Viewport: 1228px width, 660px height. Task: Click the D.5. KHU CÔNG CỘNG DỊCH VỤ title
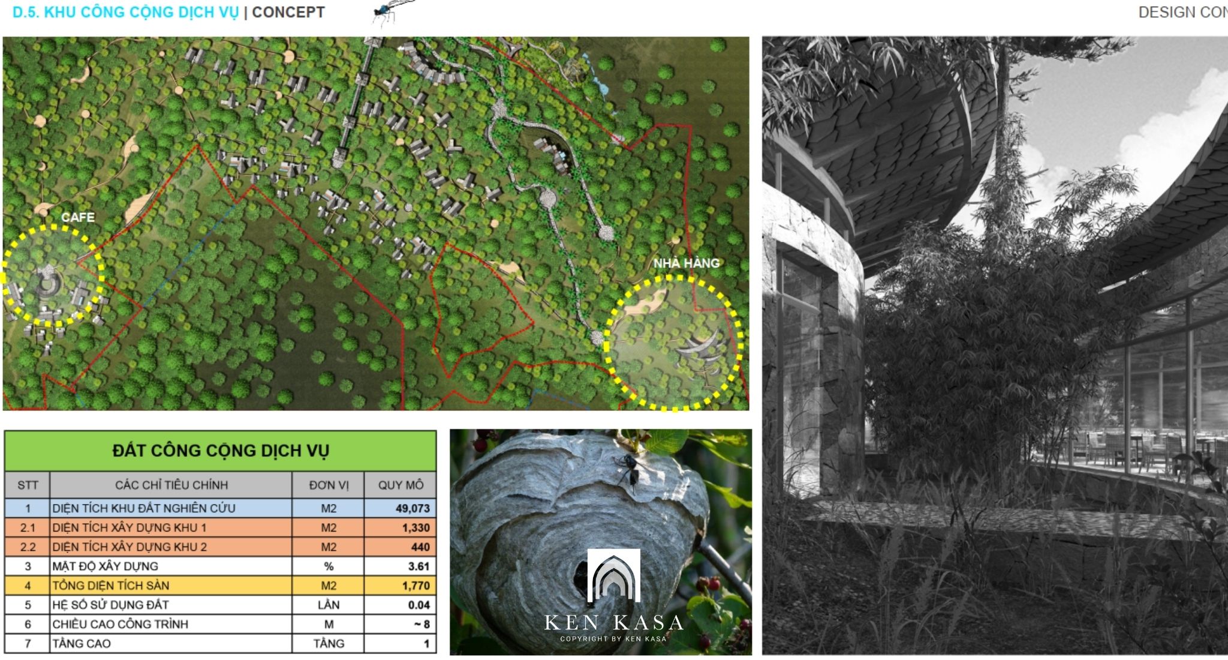click(125, 13)
